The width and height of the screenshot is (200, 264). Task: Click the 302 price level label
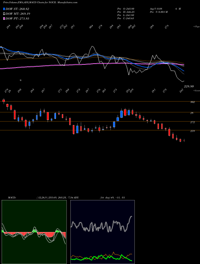click(192, 102)
